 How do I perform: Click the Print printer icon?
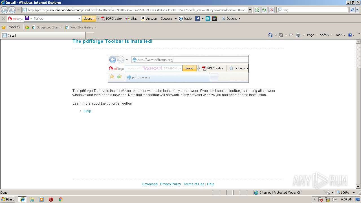[298, 35]
